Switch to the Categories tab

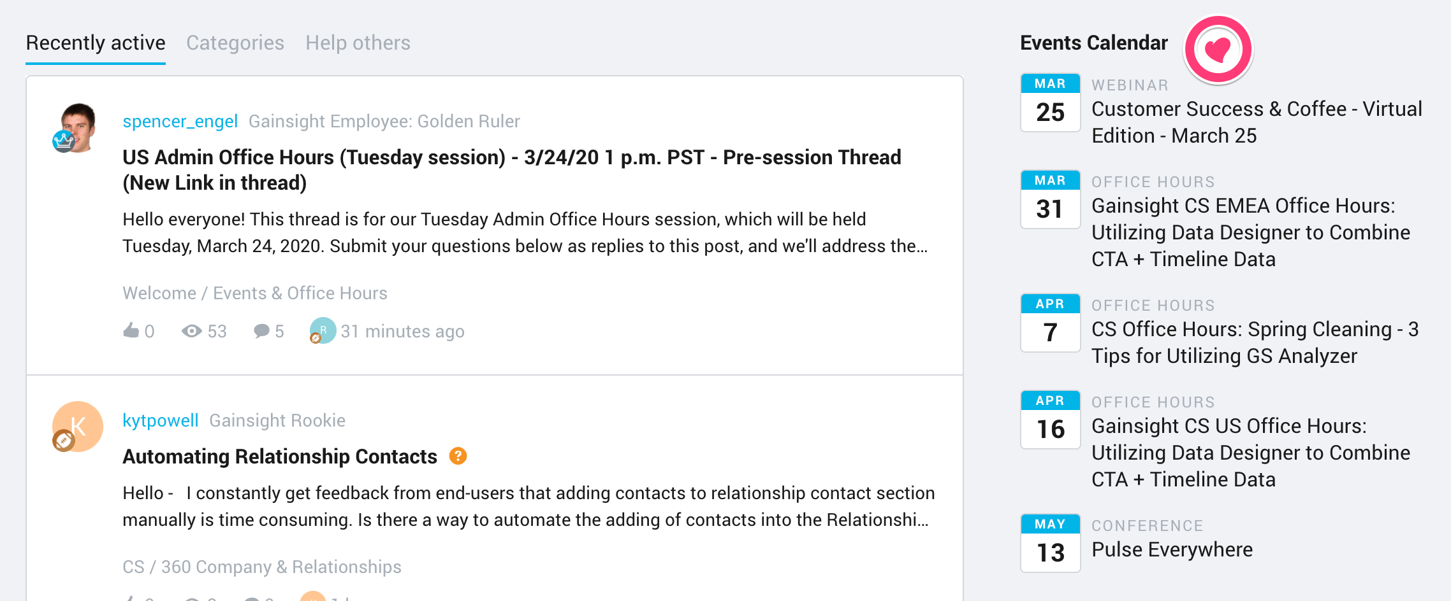(x=235, y=43)
